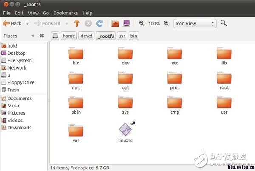Go back with the Back arrow
Viewport: 255px width, 171px height.
click(12, 23)
